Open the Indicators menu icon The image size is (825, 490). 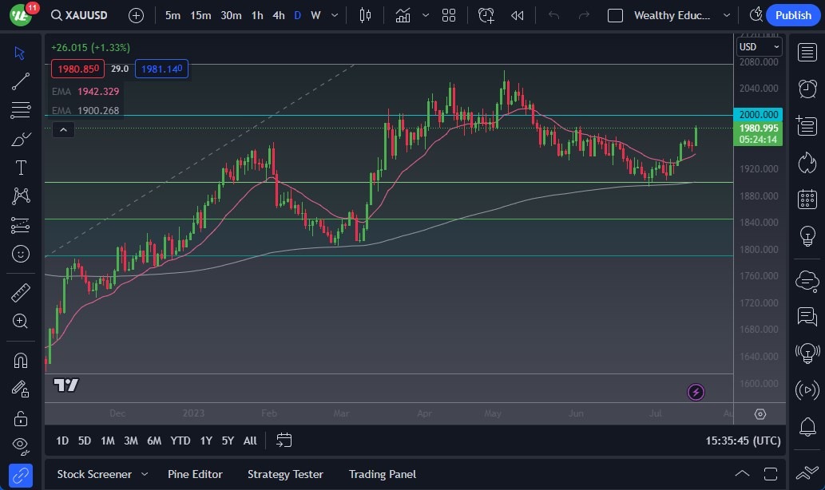coord(403,15)
